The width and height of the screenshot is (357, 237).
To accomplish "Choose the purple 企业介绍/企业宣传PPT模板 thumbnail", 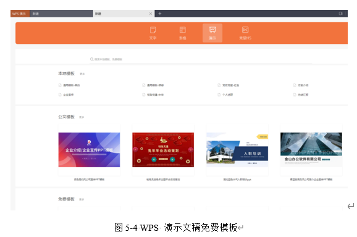I will pyautogui.click(x=89, y=150).
